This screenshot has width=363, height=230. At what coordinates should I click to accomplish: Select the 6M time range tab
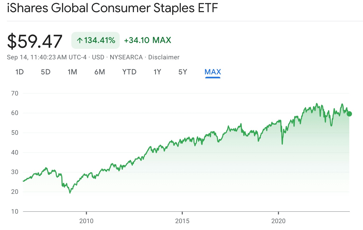(100, 72)
